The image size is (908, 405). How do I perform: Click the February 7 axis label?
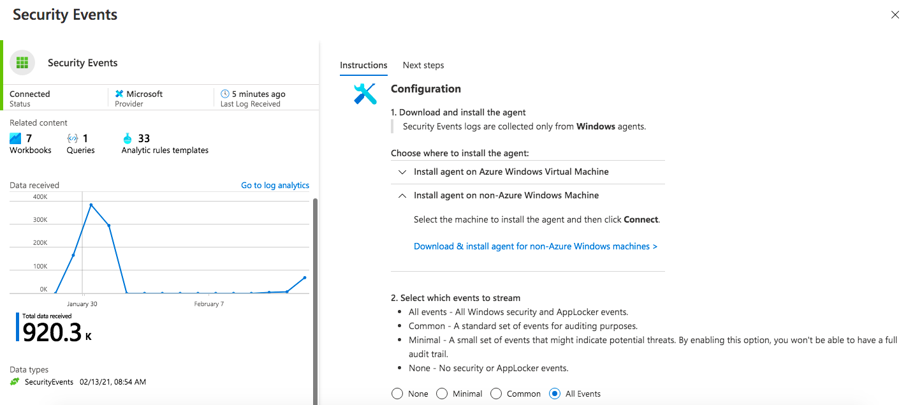tap(209, 304)
